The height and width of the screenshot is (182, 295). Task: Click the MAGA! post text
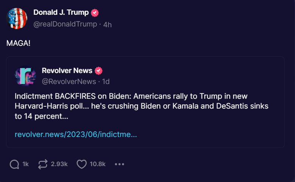pos(18,43)
